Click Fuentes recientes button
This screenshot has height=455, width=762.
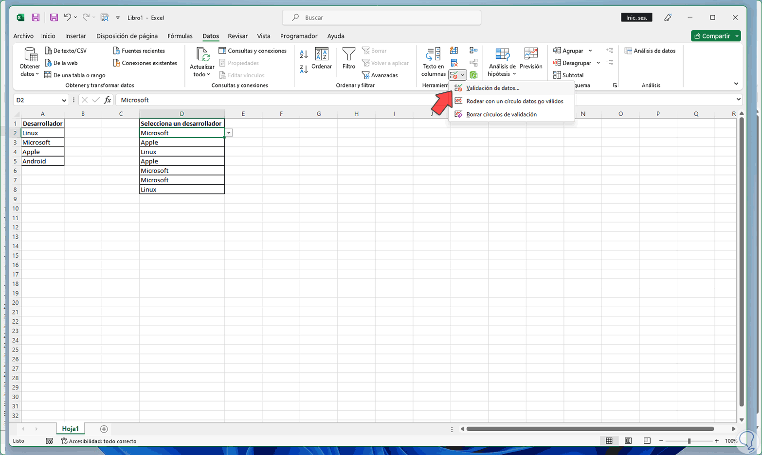[139, 51]
